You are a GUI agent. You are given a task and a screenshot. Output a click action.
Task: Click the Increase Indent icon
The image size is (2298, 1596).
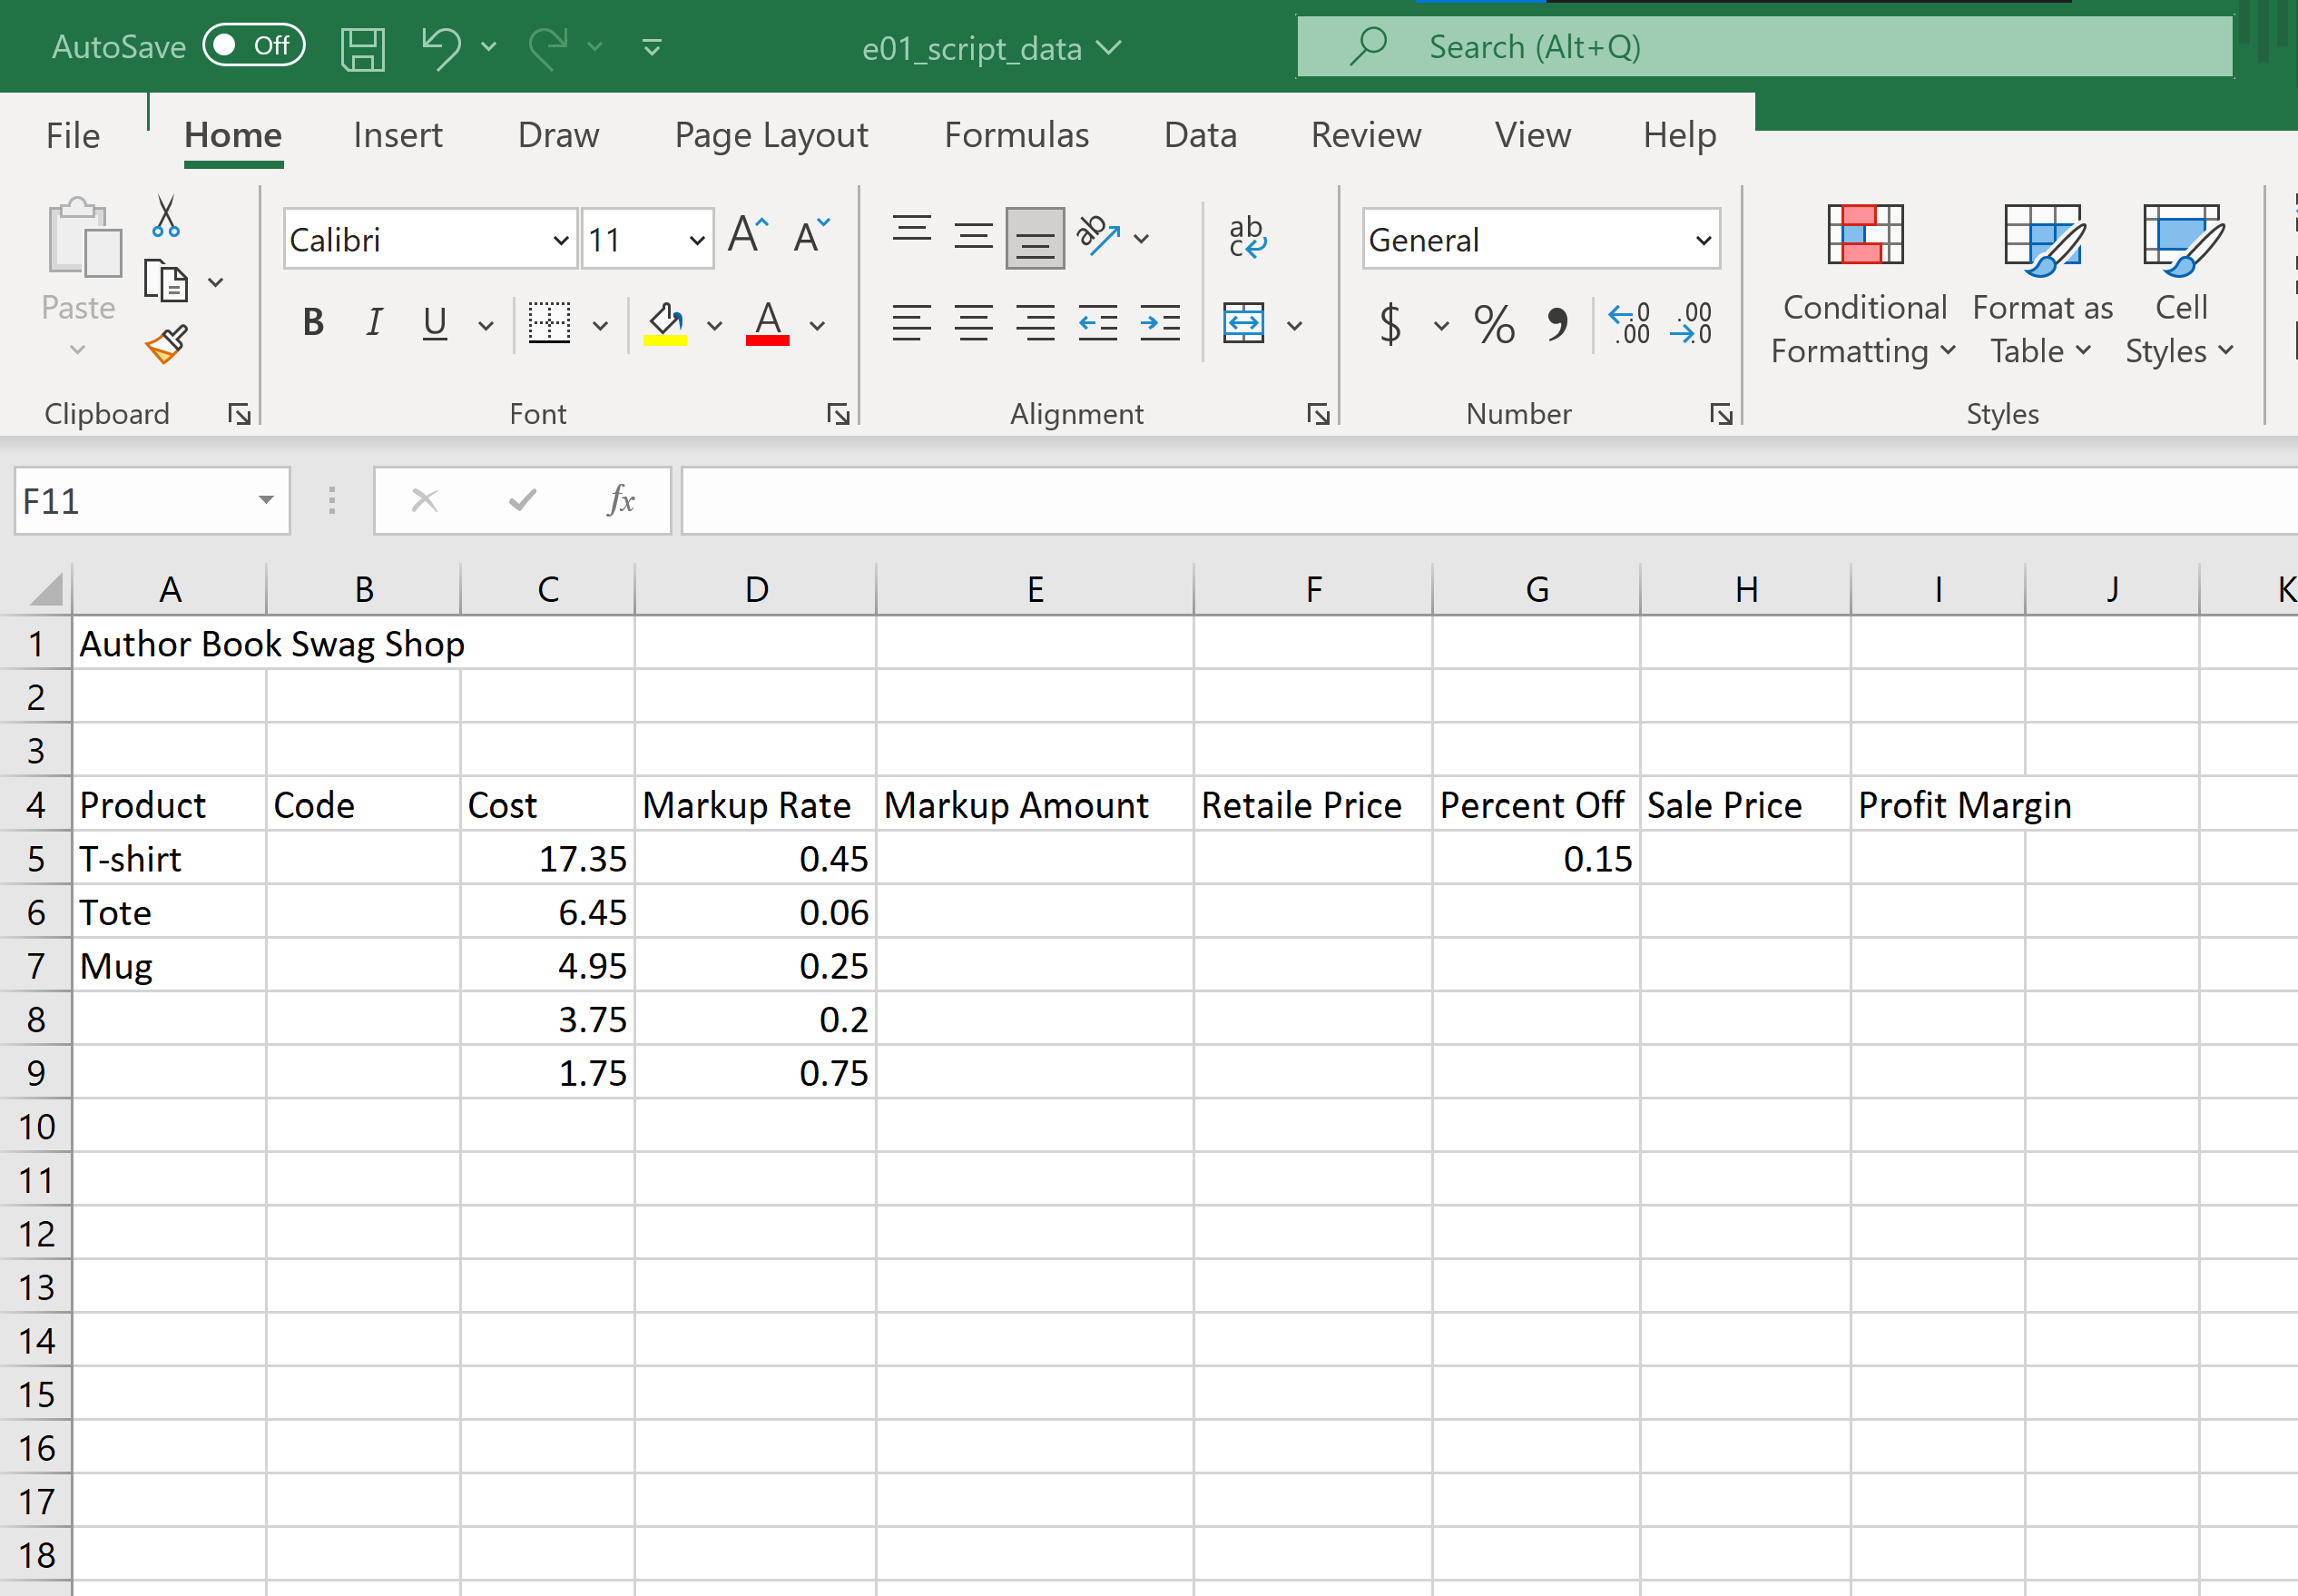pos(1160,323)
